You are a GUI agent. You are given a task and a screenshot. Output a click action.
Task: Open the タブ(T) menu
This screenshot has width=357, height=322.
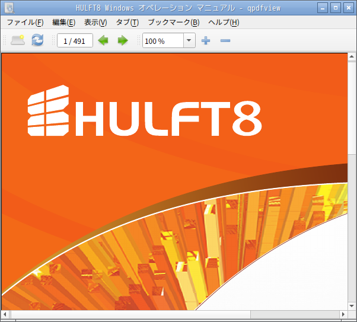pos(128,23)
